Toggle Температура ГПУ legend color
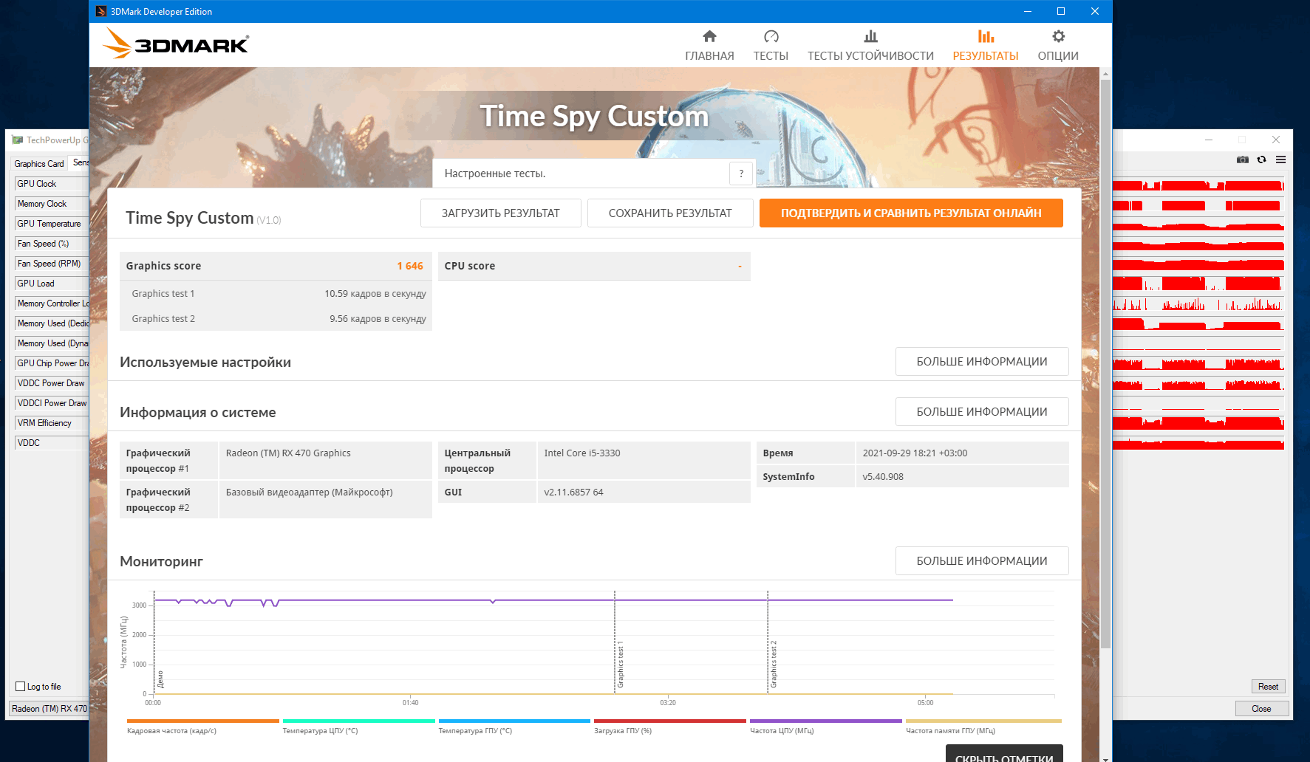 pyautogui.click(x=514, y=721)
